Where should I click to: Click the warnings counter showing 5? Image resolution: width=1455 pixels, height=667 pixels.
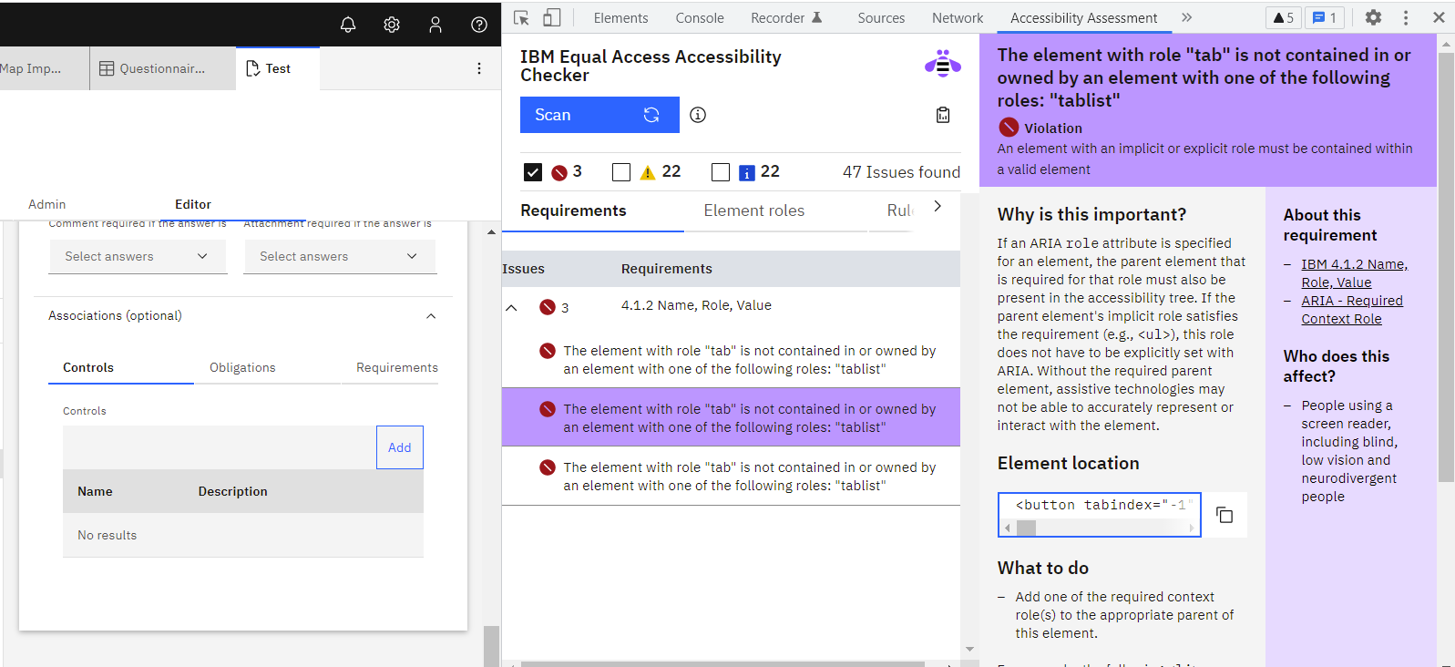(x=1284, y=17)
